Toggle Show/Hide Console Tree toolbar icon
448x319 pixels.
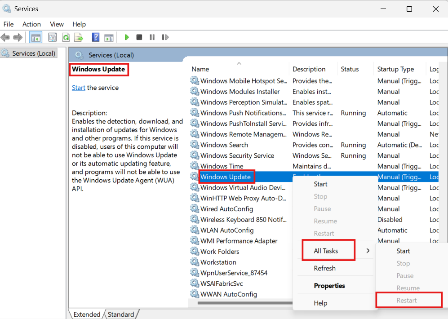(x=35, y=37)
